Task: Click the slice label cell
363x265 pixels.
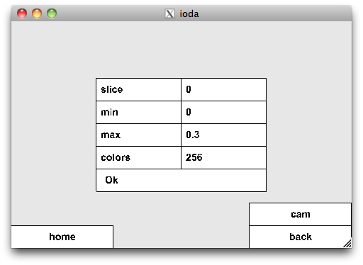Action: click(x=138, y=89)
